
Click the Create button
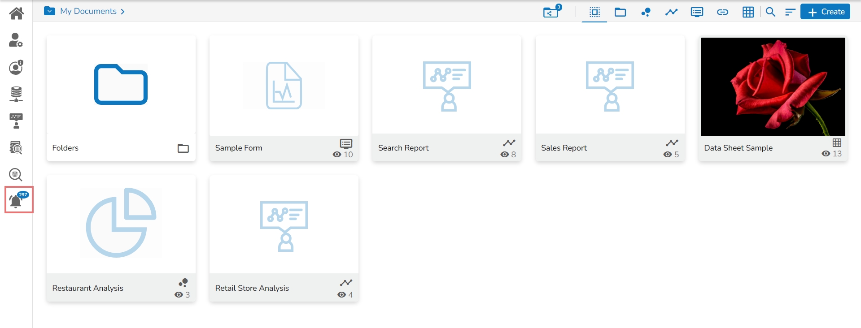(x=826, y=12)
